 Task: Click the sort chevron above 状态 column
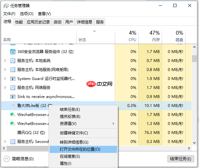(94, 31)
